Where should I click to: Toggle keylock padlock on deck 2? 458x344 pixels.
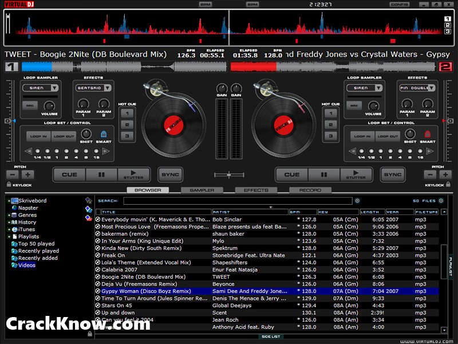[448, 184]
